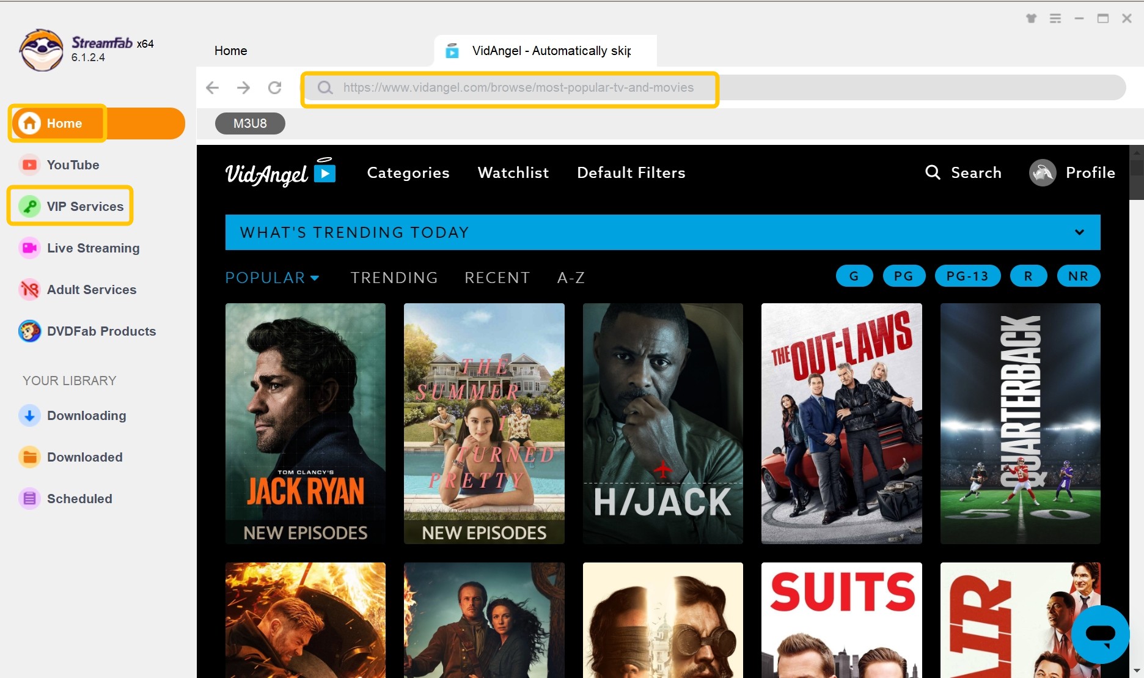Expand the POPULAR sorting dropdown
1144x678 pixels.
(x=273, y=278)
